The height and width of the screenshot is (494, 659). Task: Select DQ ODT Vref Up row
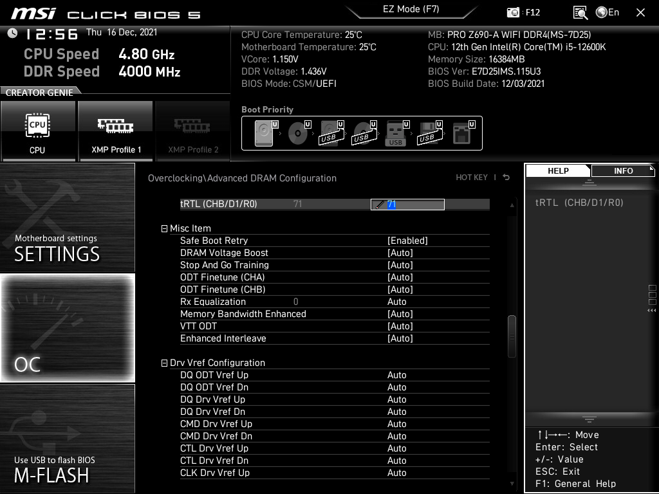click(x=335, y=375)
